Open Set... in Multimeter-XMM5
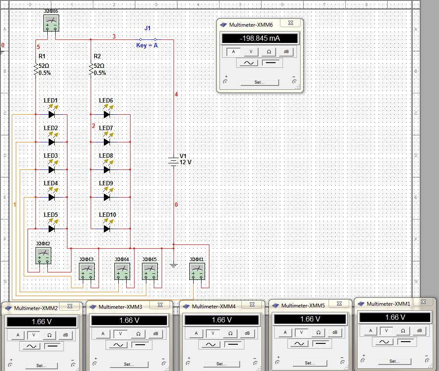The image size is (439, 371). coord(310,363)
